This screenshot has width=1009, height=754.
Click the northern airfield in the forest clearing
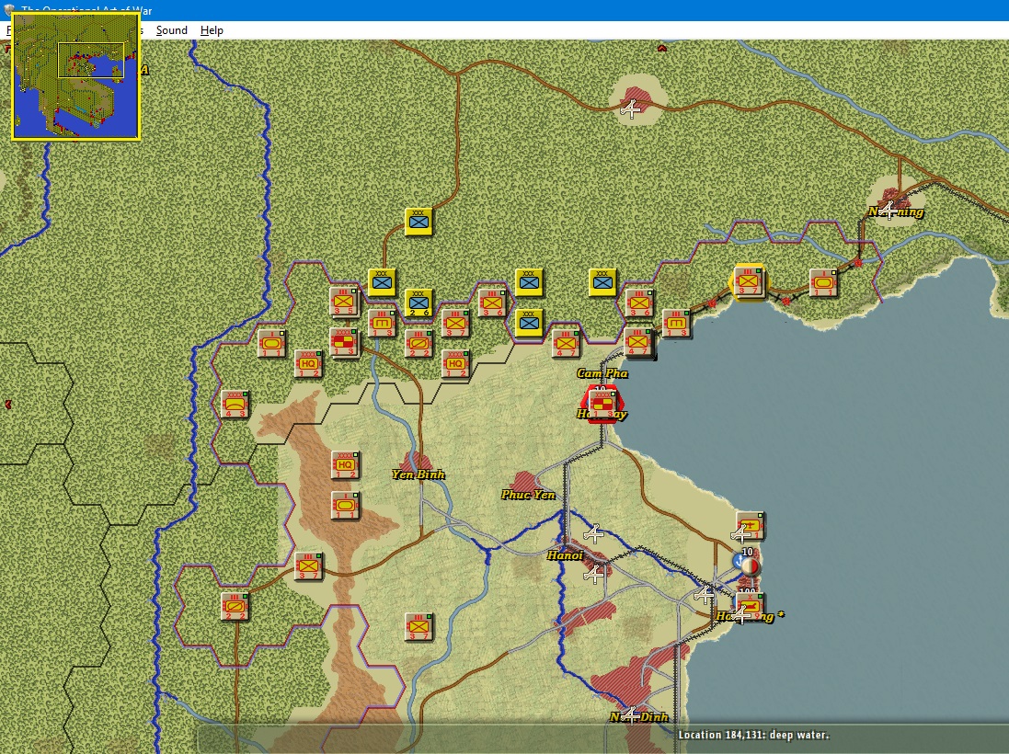coord(631,109)
